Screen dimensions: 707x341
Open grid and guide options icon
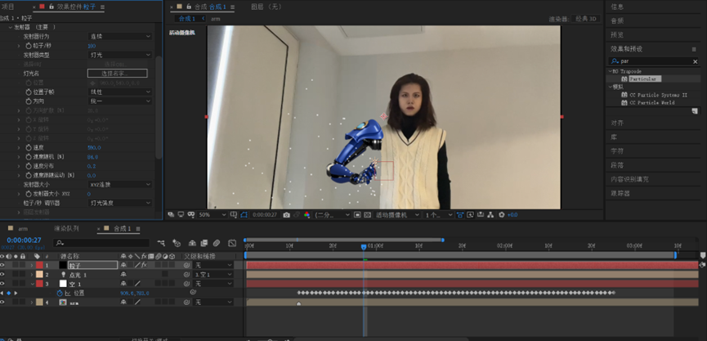click(x=234, y=215)
